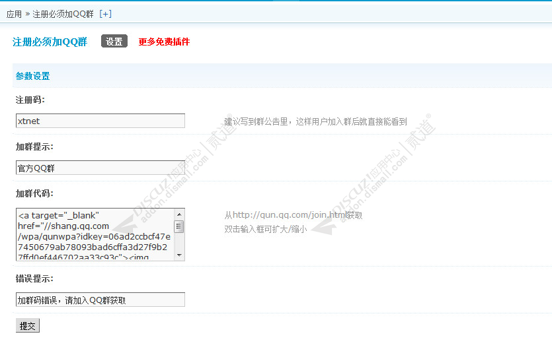Screen dimensions: 552x357
Task: Open the 更多免费插件 link
Action: pos(164,42)
